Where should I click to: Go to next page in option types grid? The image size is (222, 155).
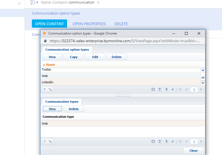pos(201,90)
